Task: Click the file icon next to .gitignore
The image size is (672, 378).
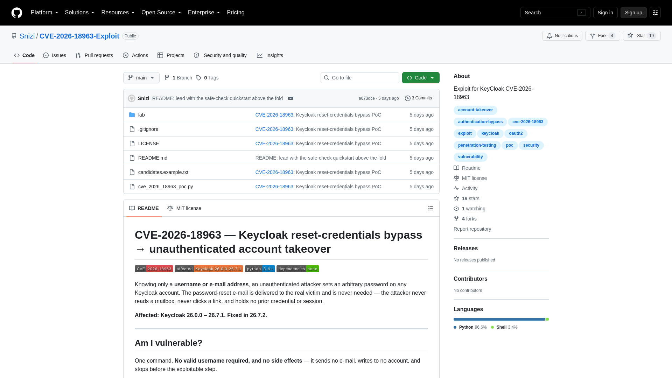Action: point(132,129)
